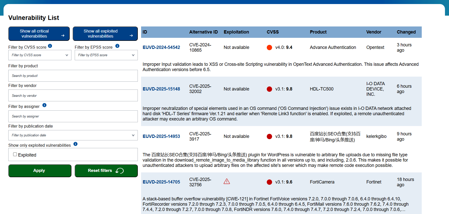Enable the Exploited checkbox
The height and width of the screenshot is (214, 449).
click(15, 155)
